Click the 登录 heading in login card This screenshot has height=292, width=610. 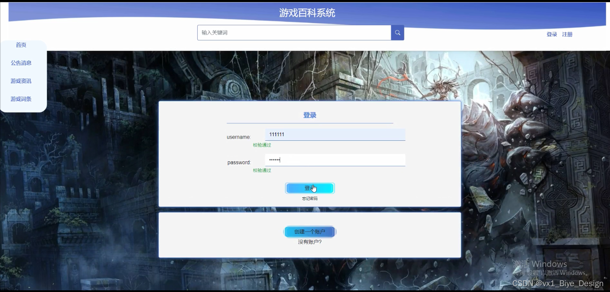pos(310,115)
